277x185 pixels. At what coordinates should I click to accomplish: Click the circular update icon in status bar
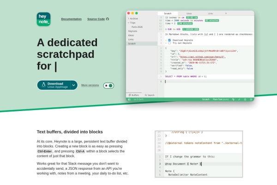point(245,99)
